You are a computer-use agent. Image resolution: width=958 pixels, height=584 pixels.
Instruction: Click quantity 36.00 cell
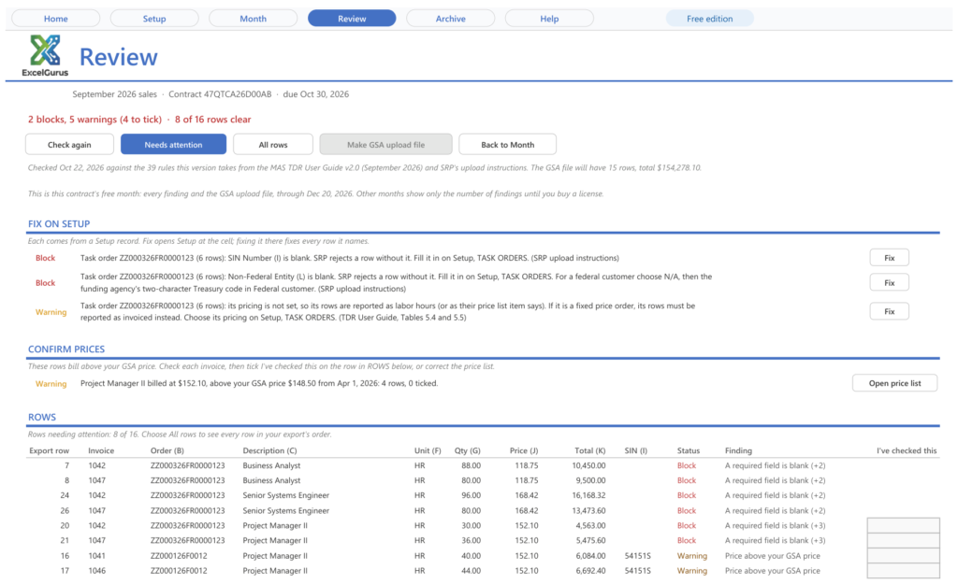pos(471,540)
